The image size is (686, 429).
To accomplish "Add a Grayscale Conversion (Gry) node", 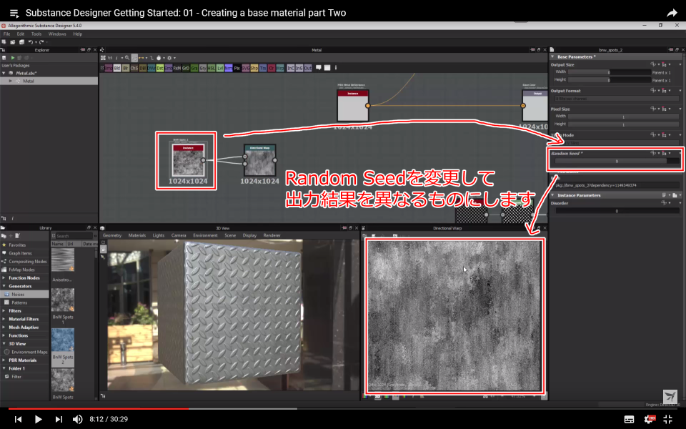I will tap(202, 69).
